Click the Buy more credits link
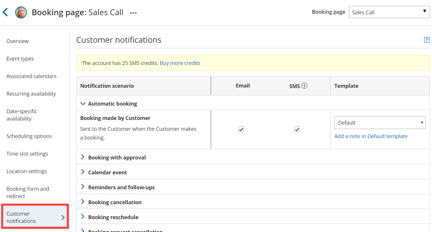This screenshot has height=232, width=432. click(180, 63)
